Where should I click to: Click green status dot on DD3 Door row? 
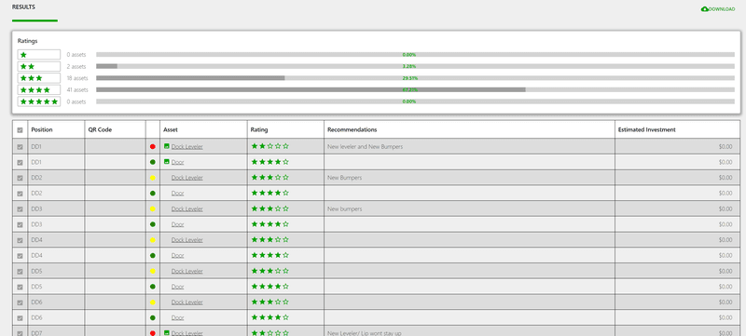coord(153,224)
